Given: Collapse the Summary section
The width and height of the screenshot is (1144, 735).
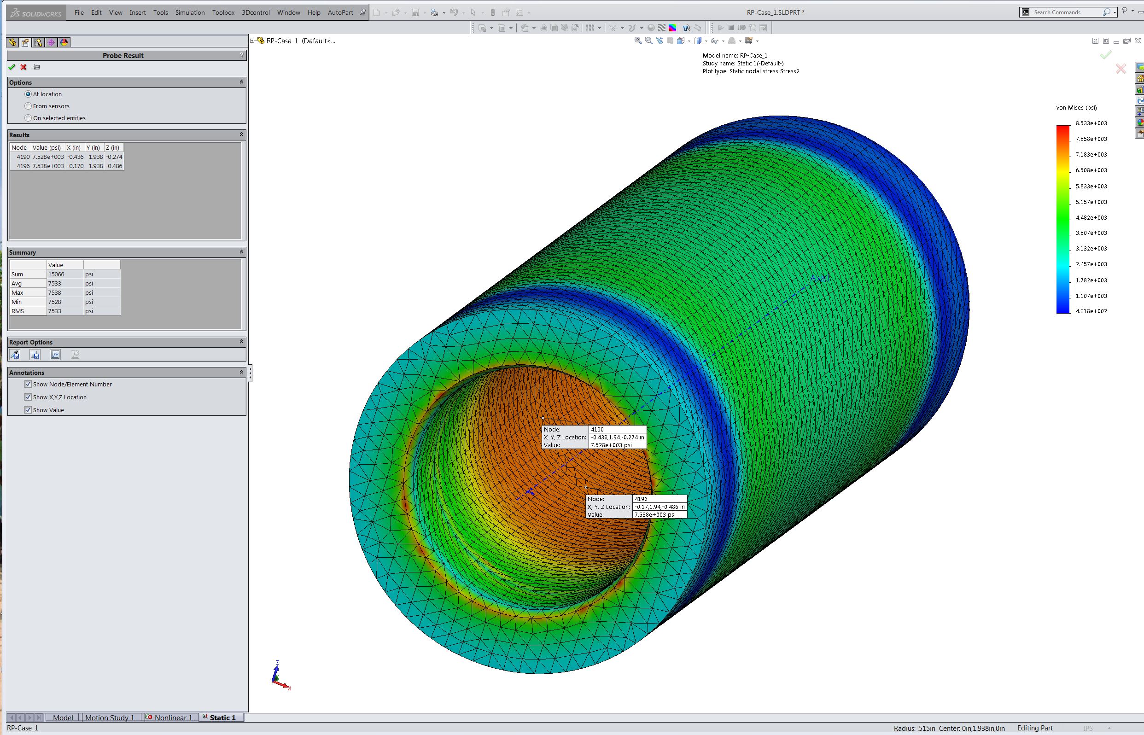Looking at the screenshot, I should pyautogui.click(x=241, y=252).
